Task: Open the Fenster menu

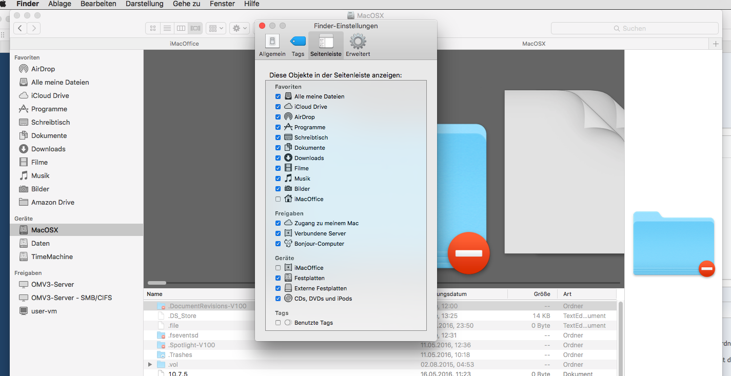Action: coord(223,4)
